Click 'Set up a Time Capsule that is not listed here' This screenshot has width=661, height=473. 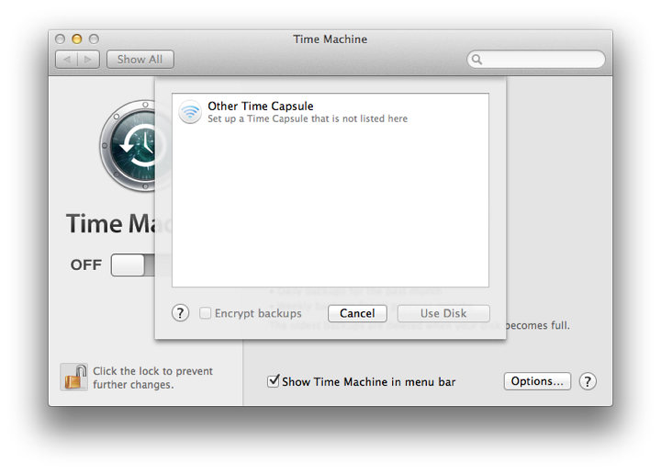(308, 118)
